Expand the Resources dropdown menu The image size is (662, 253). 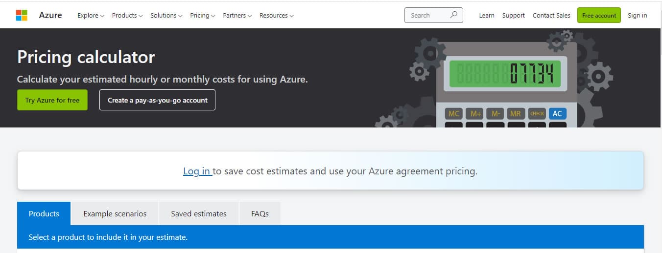click(x=276, y=16)
